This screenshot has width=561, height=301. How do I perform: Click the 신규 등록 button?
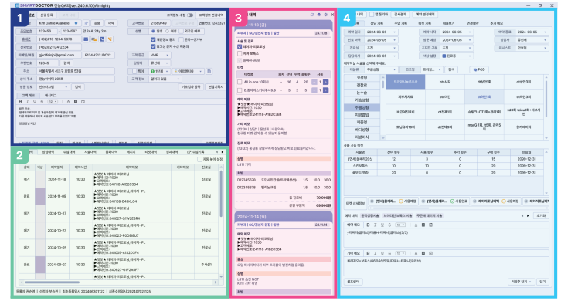point(46,15)
